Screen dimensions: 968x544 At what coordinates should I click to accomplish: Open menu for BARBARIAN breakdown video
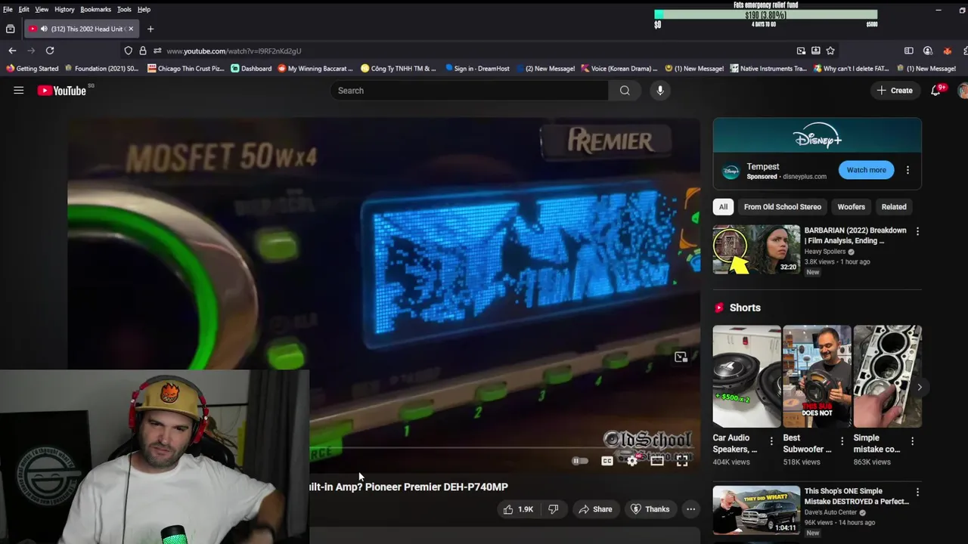[917, 231]
